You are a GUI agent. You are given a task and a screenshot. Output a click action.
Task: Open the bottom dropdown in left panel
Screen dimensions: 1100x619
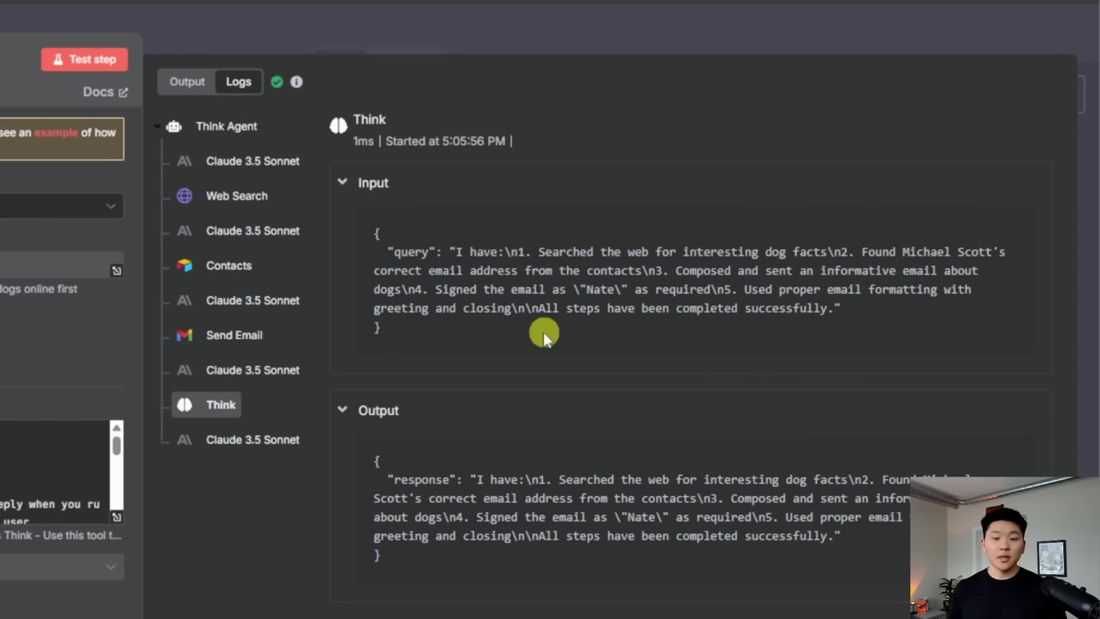pyautogui.click(x=62, y=567)
